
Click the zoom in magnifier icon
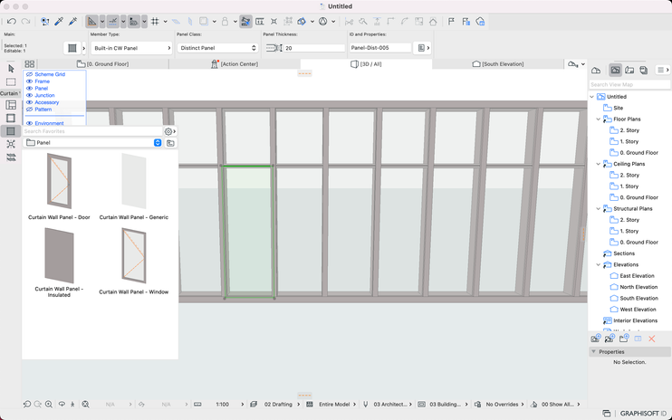click(49, 405)
